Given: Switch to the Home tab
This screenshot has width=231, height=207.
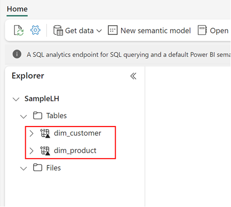Looking at the screenshot, I should 17,9.
